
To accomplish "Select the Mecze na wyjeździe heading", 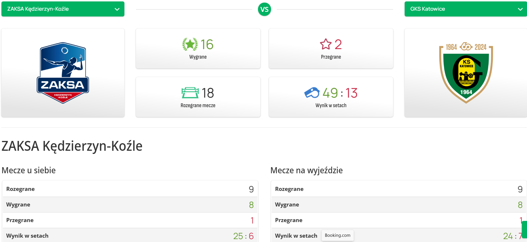I will click(x=306, y=170).
